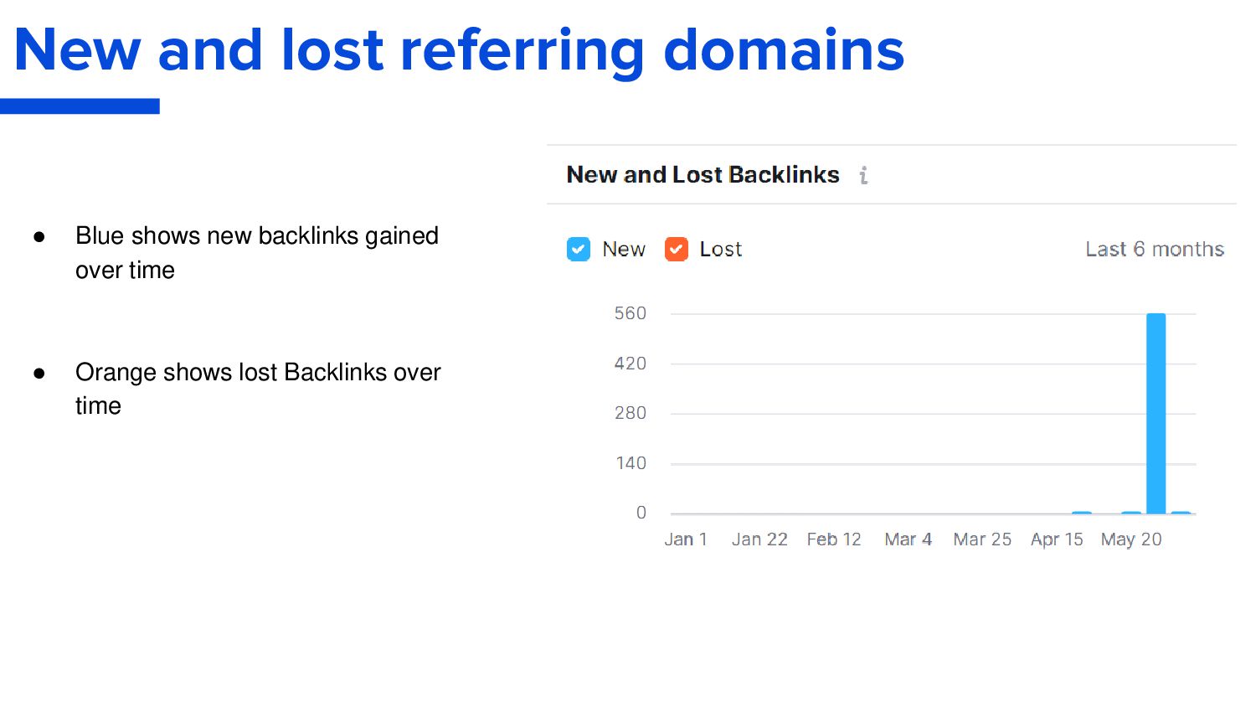Image resolution: width=1256 pixels, height=707 pixels.
Task: Click the info icon beside New and Lost Backlinks
Action: tap(863, 175)
